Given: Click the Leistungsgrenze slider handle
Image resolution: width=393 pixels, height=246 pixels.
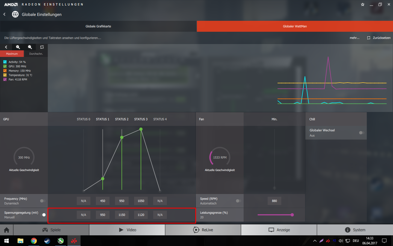Looking at the screenshot, I should [x=292, y=215].
